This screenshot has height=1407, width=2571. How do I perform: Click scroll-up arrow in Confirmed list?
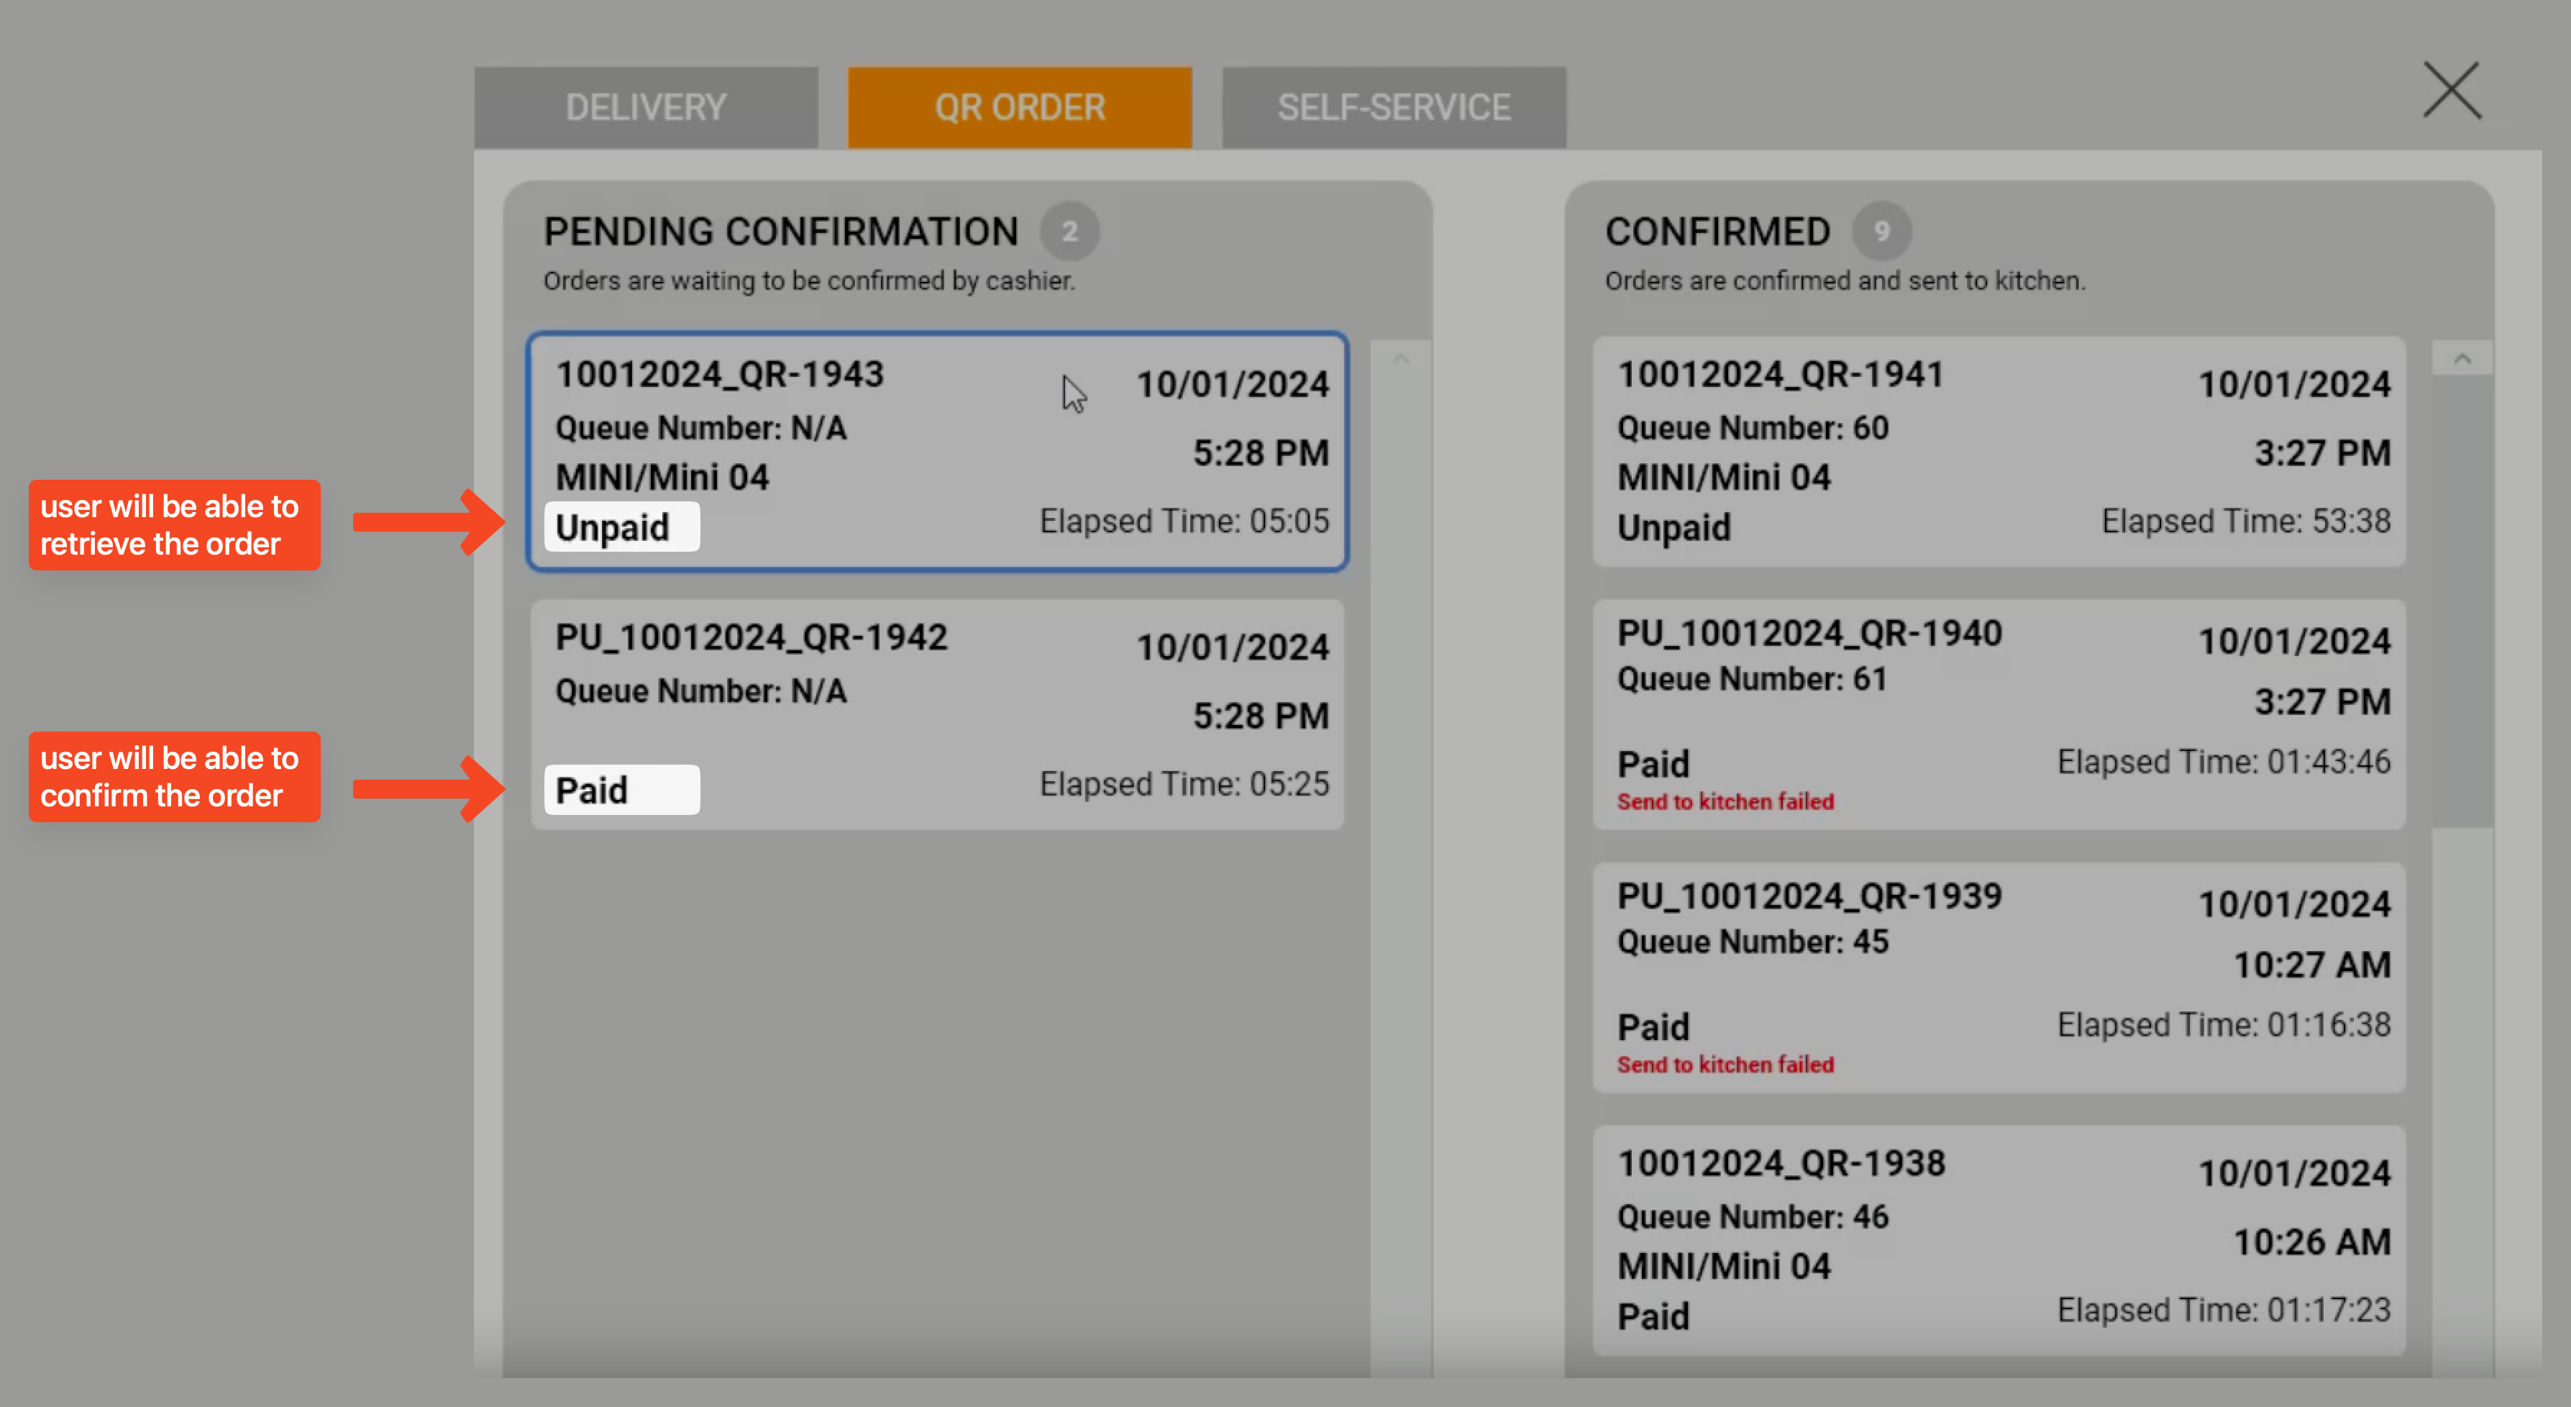2462,358
